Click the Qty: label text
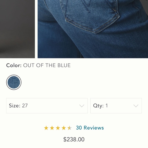The image size is (148, 148). coord(98,106)
